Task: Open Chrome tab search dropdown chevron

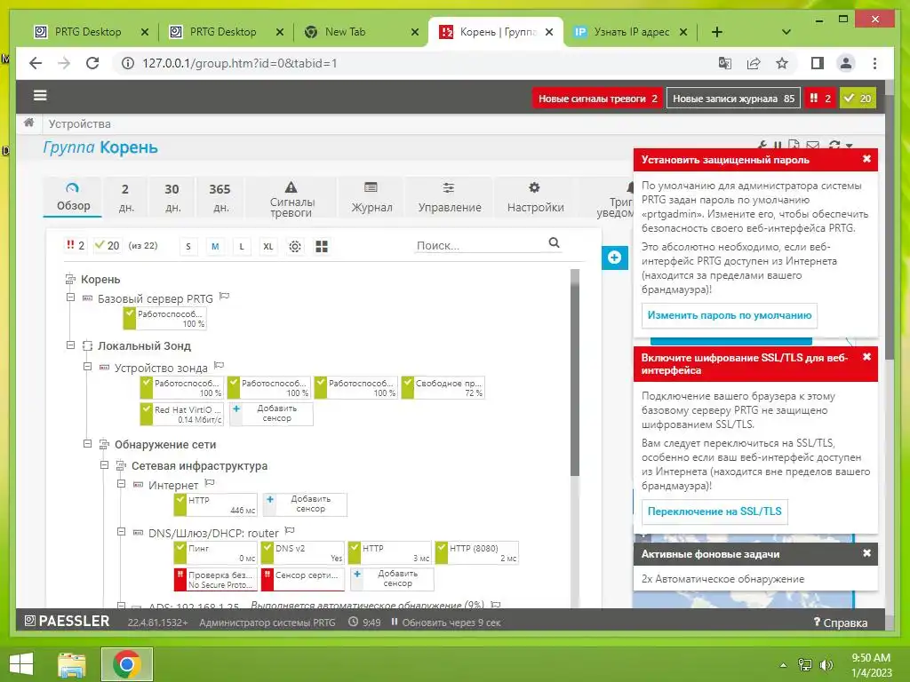Action: point(786,32)
